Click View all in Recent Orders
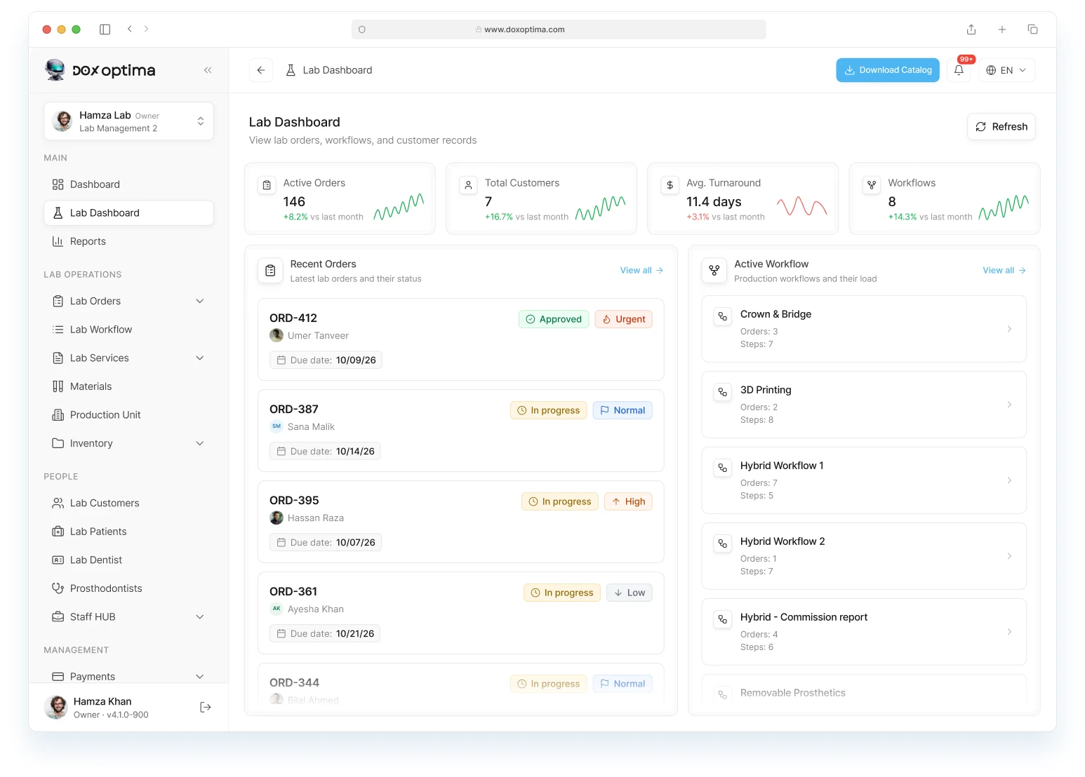The width and height of the screenshot is (1085, 777). pyautogui.click(x=641, y=270)
